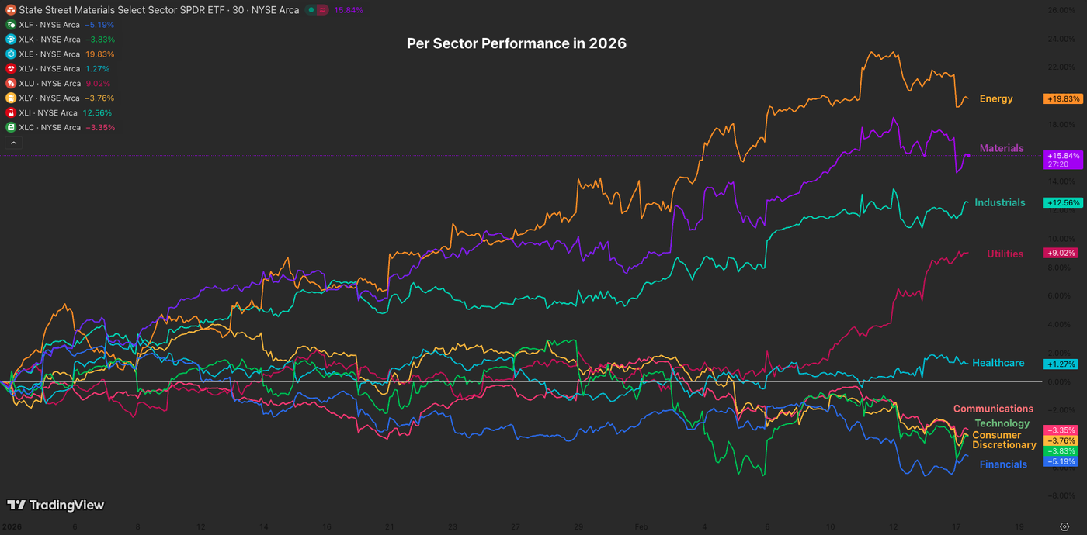This screenshot has width=1087, height=535.
Task: Toggle the red approximate-data indicator
Action: pos(323,10)
